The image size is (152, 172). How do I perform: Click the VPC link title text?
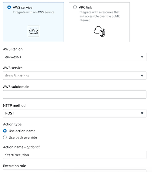pos(85,7)
